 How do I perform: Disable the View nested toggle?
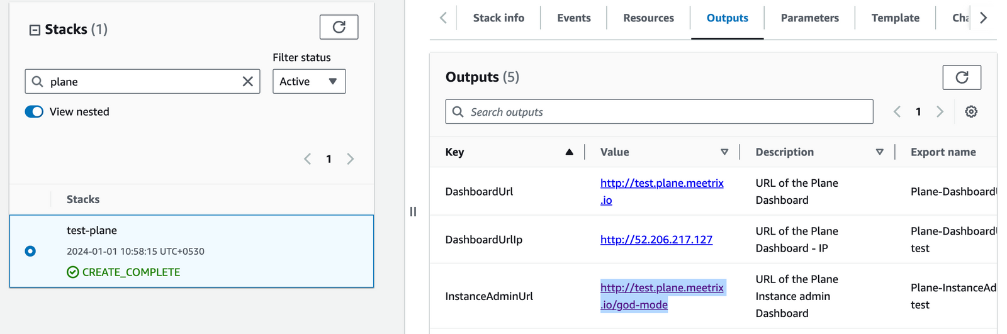tap(34, 112)
